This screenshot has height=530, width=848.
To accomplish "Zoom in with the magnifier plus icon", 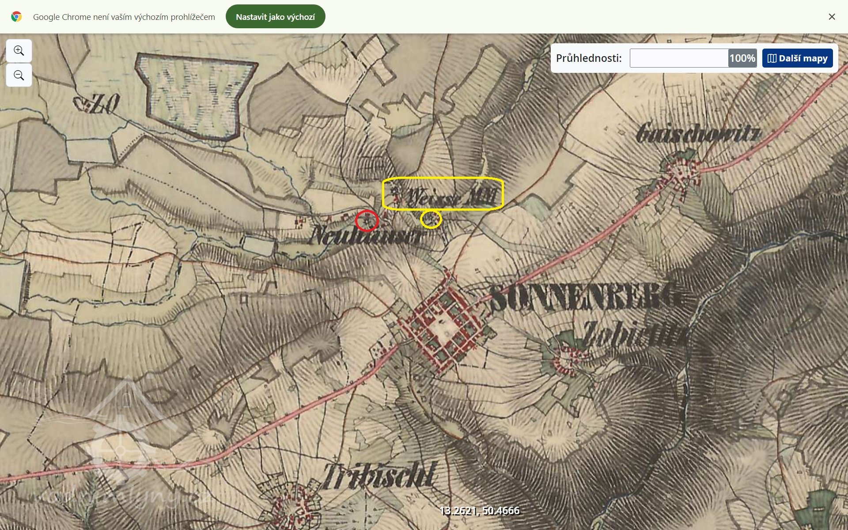I will 19,51.
